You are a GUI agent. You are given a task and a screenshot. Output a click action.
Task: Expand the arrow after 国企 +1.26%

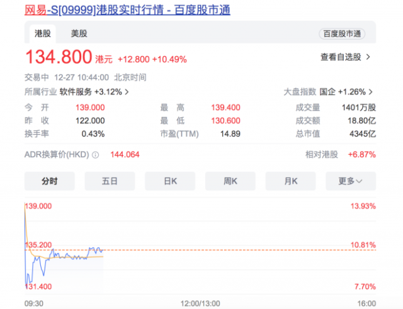[371, 92]
